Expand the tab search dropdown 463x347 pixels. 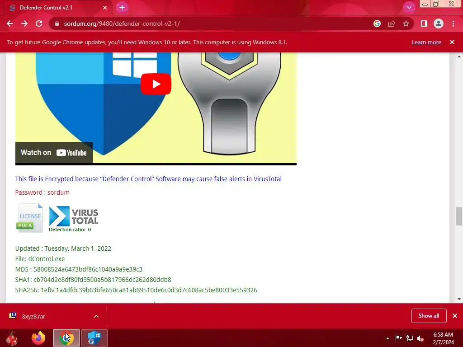click(x=409, y=8)
